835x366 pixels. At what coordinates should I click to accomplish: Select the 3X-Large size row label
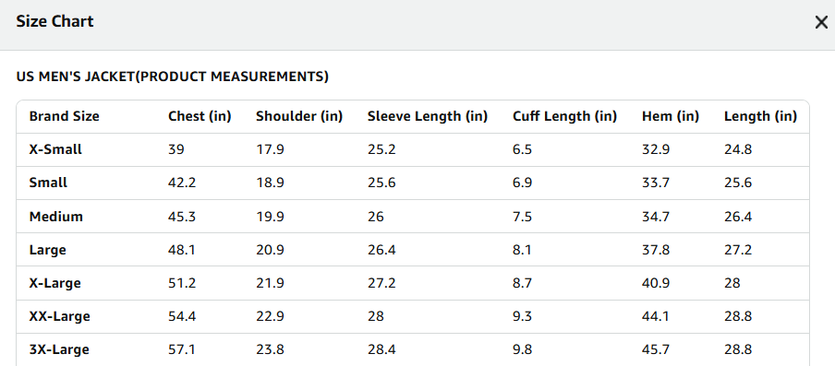(59, 350)
